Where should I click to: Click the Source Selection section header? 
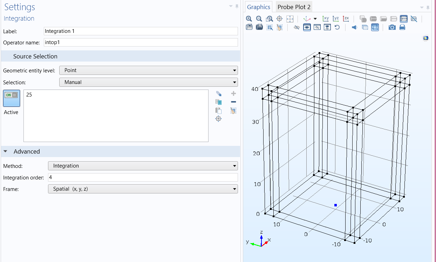(35, 56)
